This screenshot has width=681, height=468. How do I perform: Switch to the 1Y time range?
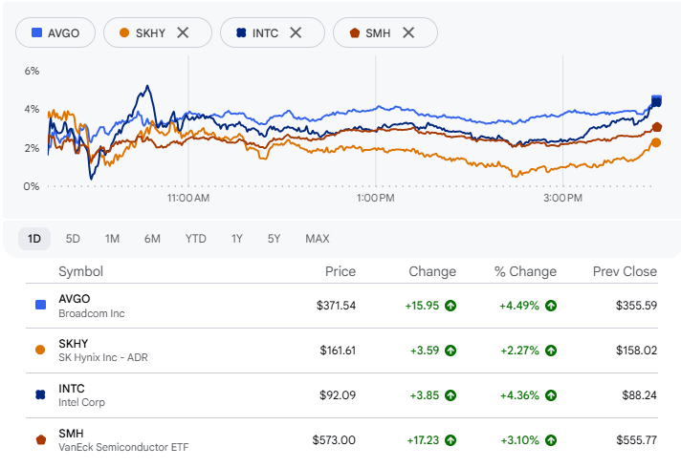click(236, 239)
